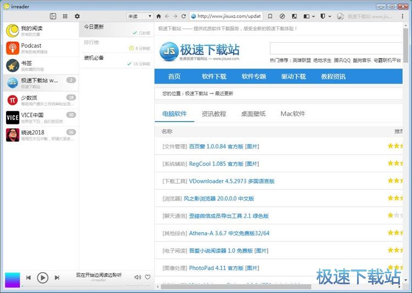Click the horizontal scrollbar thumb

pos(236,286)
